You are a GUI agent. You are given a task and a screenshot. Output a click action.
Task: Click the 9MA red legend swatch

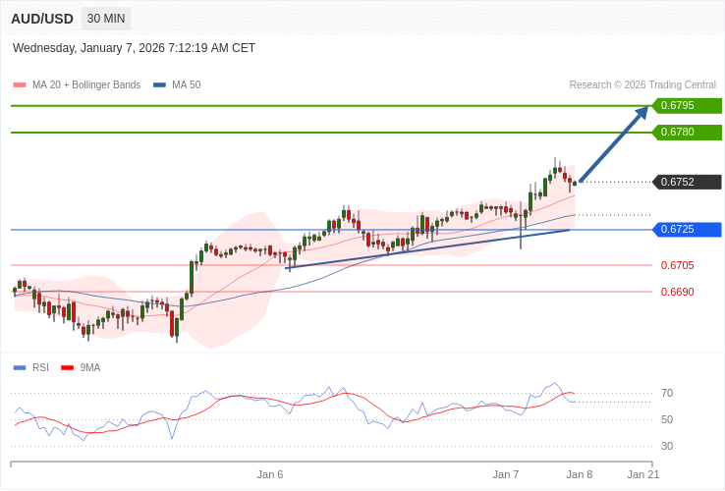click(x=67, y=368)
